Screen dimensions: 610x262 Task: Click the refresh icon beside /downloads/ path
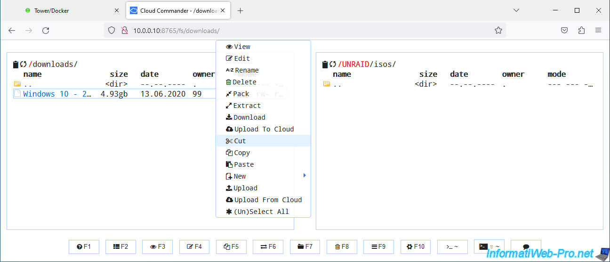click(24, 64)
